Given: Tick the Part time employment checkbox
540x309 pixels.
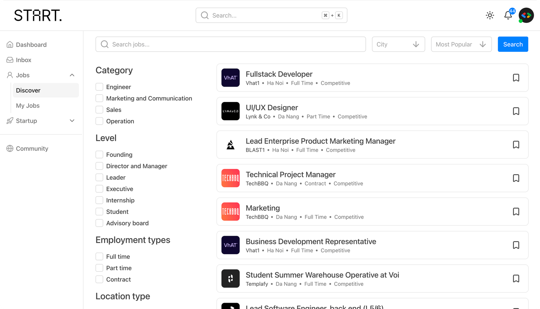Looking at the screenshot, I should coord(99,268).
